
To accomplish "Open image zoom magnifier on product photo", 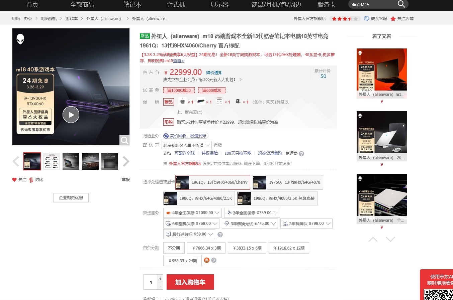I will click(x=124, y=140).
